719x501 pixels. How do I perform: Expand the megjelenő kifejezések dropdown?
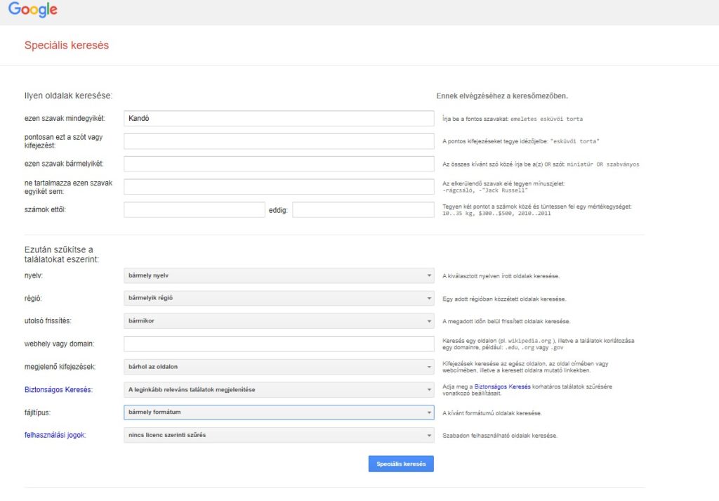pos(279,367)
